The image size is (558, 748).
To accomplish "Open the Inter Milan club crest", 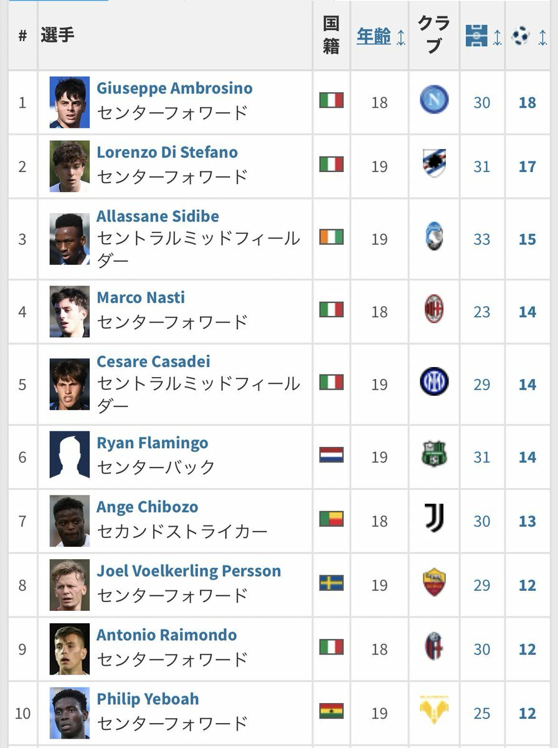I will [x=434, y=382].
